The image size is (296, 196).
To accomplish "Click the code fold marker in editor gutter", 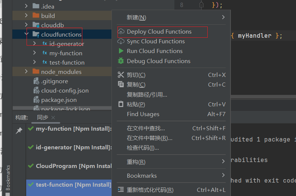I will [x=201, y=5].
